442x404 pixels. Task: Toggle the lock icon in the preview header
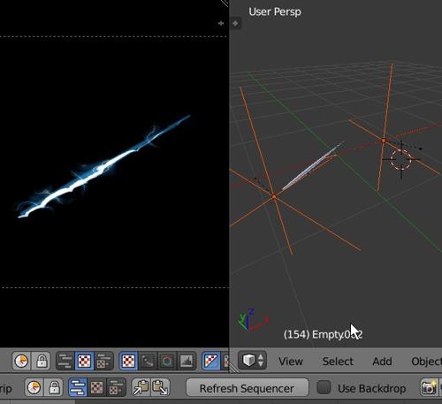click(42, 361)
